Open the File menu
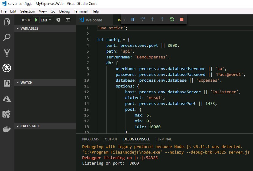 tap(4, 11)
